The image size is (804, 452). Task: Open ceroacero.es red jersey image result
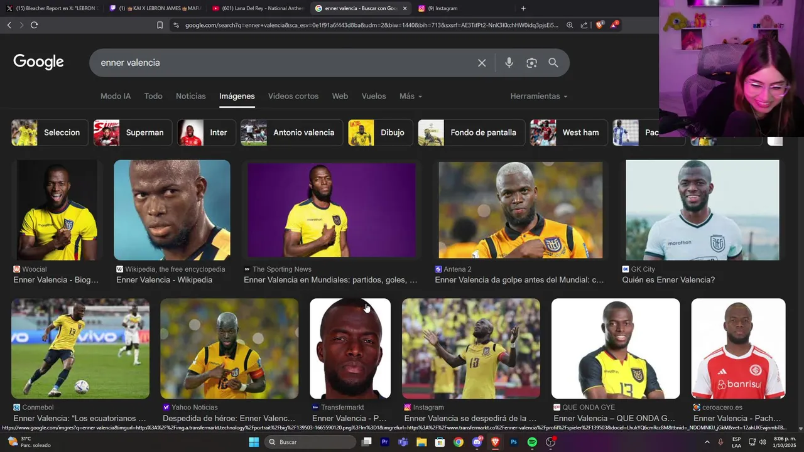point(738,348)
